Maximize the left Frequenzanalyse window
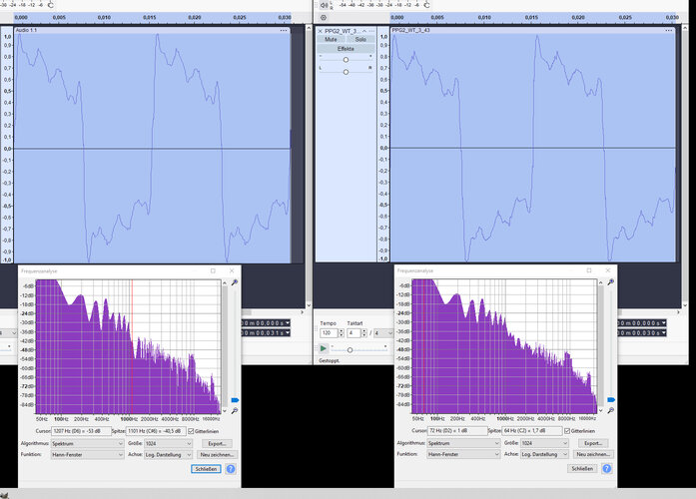 click(x=213, y=270)
